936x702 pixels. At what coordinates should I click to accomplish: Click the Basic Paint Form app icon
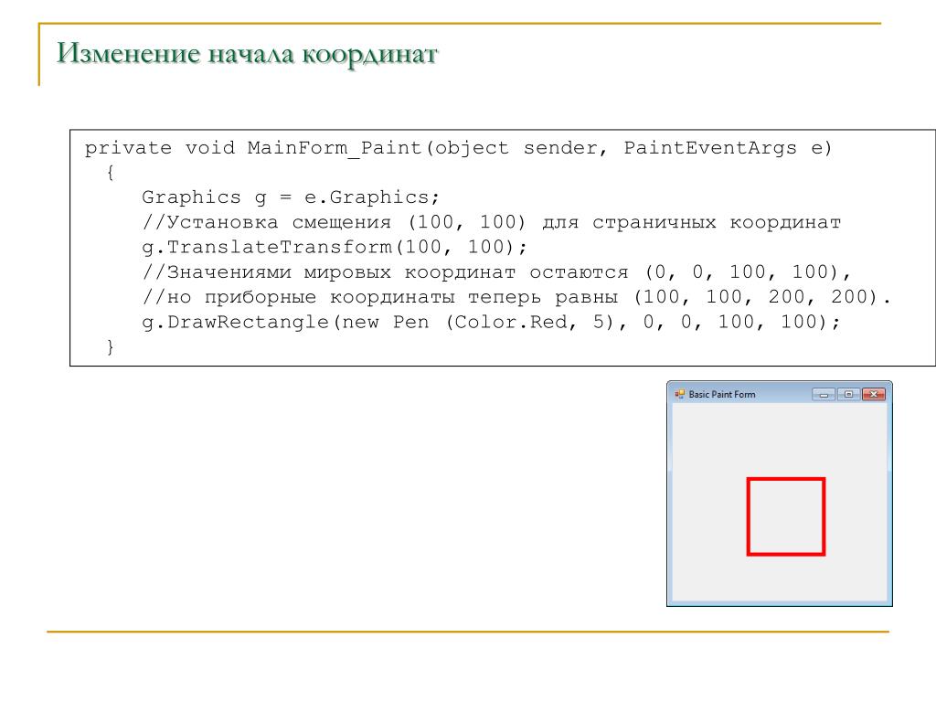click(679, 394)
